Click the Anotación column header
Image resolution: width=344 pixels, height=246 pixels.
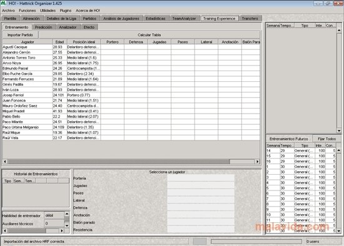coord(230,42)
